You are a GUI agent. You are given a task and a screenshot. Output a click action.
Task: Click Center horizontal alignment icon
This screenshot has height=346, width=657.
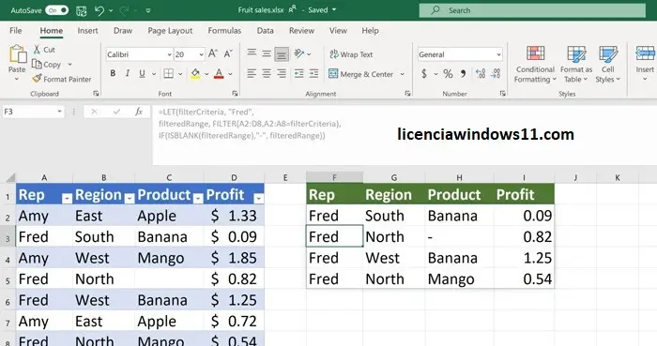tap(267, 74)
